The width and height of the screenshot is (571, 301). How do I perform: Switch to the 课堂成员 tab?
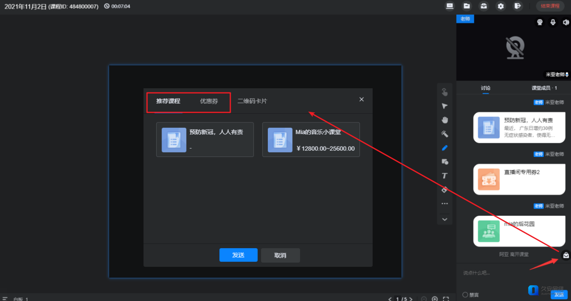pyautogui.click(x=544, y=88)
